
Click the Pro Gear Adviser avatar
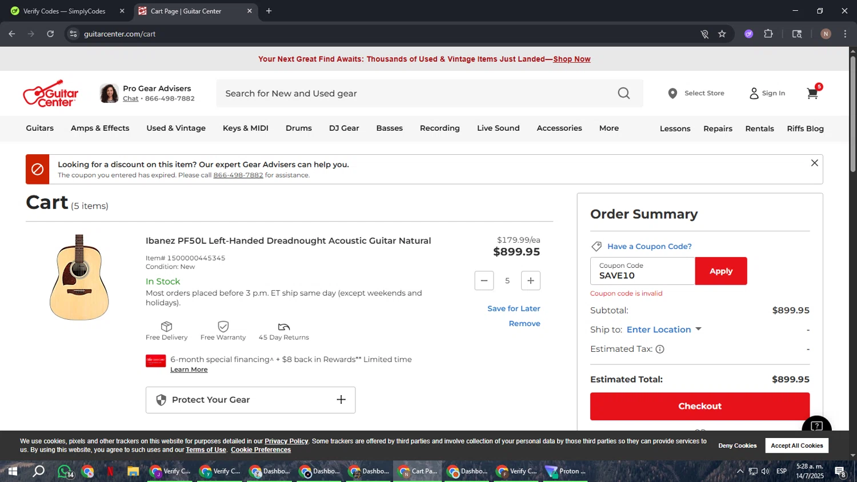coord(109,93)
